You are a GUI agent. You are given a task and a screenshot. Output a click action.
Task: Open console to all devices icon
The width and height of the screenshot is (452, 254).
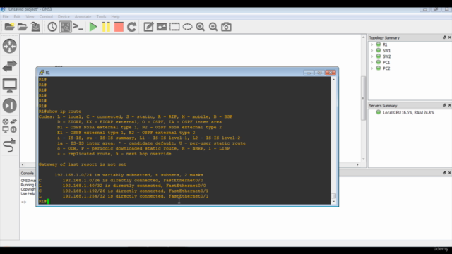pos(78,27)
